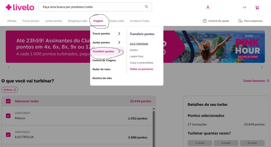Select Radar de voos menu entry
Screen dimensions: 271x147
pyautogui.click(x=101, y=69)
